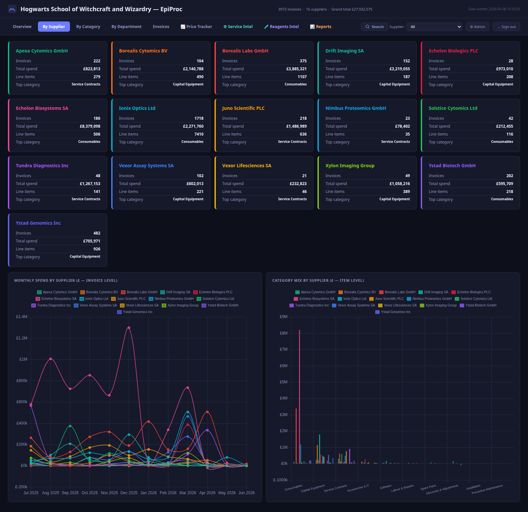Click the Grand total £27,932,575 text

tap(352, 9)
